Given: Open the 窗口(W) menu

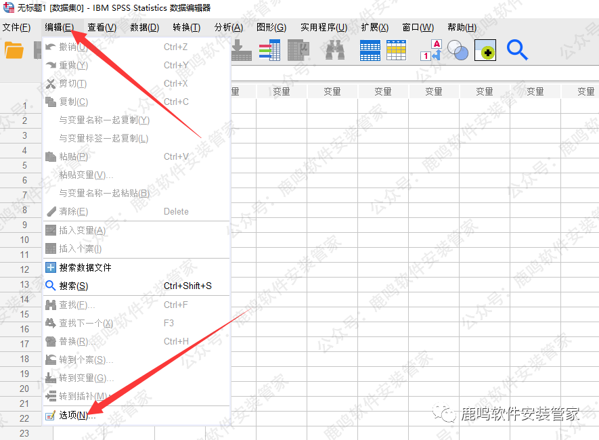Looking at the screenshot, I should tap(418, 28).
